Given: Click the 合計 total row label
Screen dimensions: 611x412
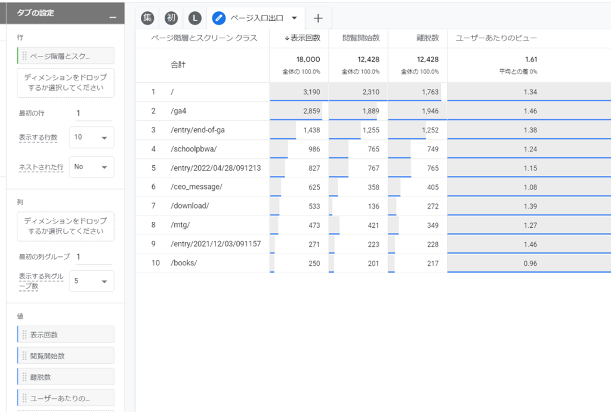Looking at the screenshot, I should (x=178, y=65).
